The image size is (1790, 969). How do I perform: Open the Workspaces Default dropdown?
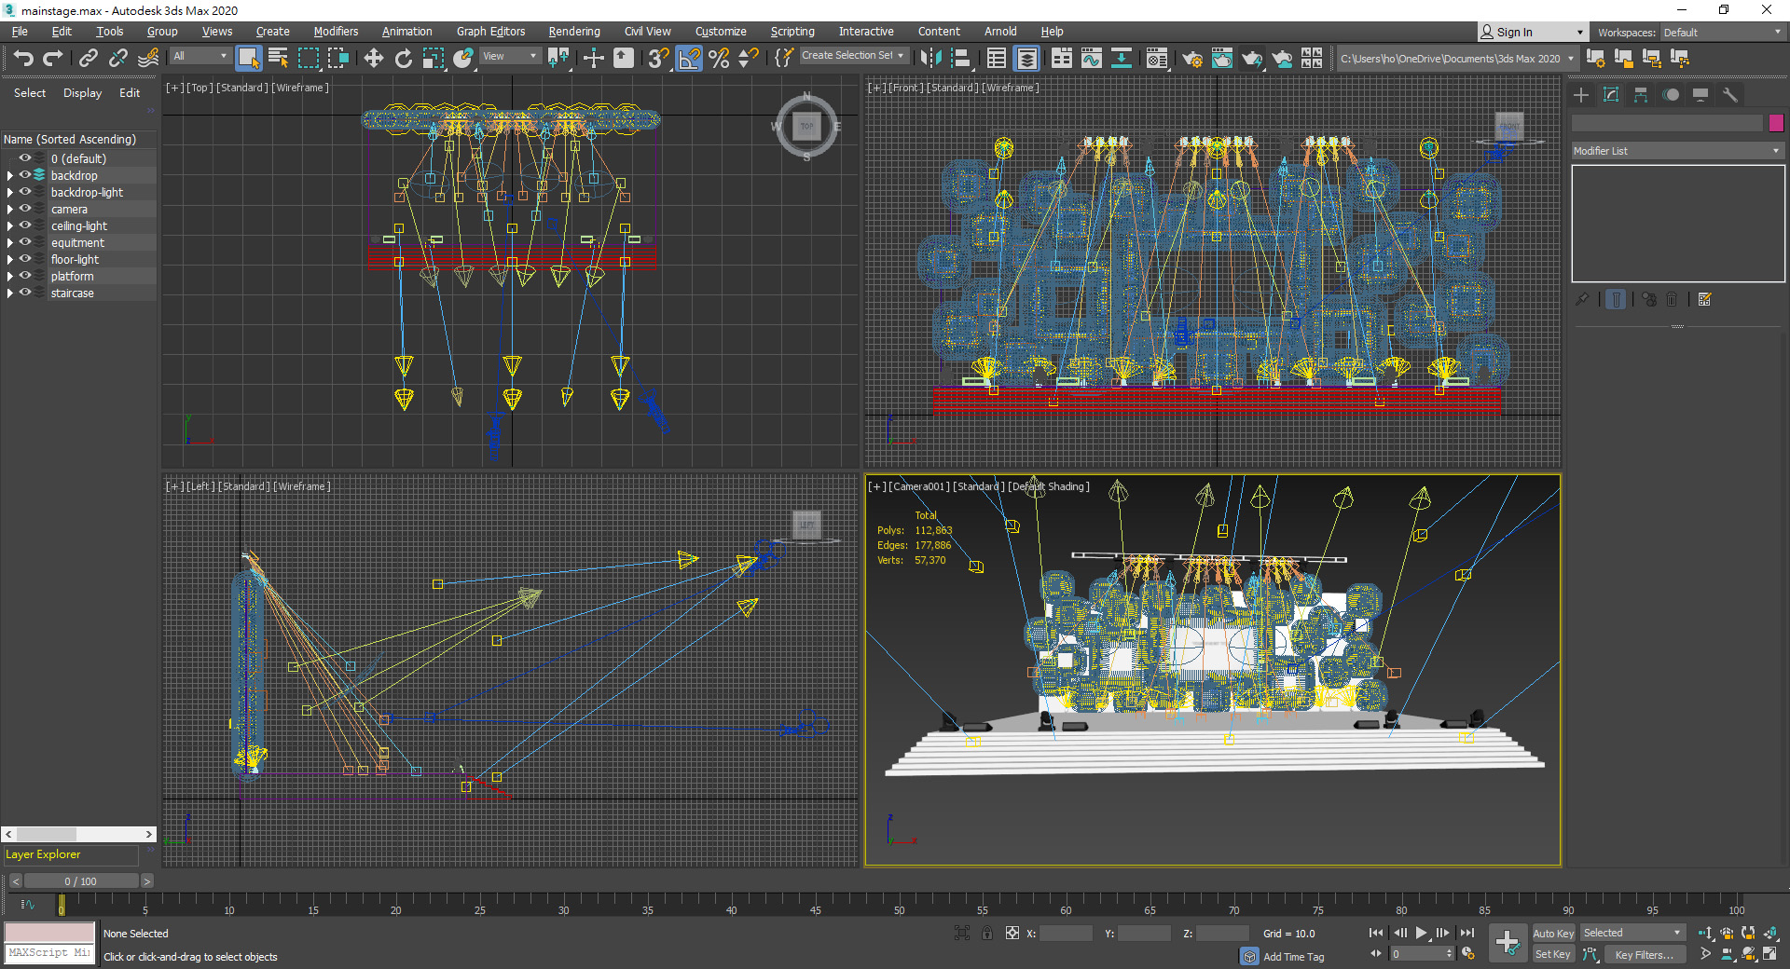[x=1722, y=33]
